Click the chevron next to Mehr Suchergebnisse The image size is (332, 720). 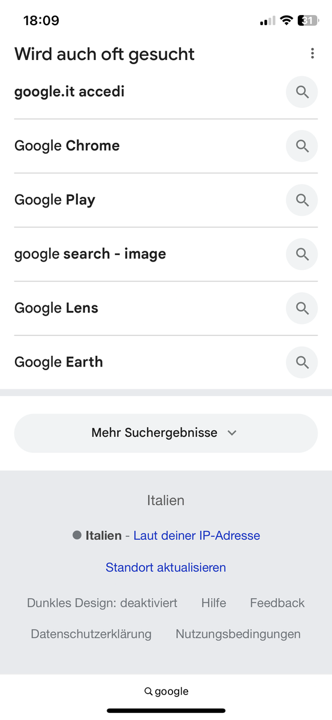[233, 433]
